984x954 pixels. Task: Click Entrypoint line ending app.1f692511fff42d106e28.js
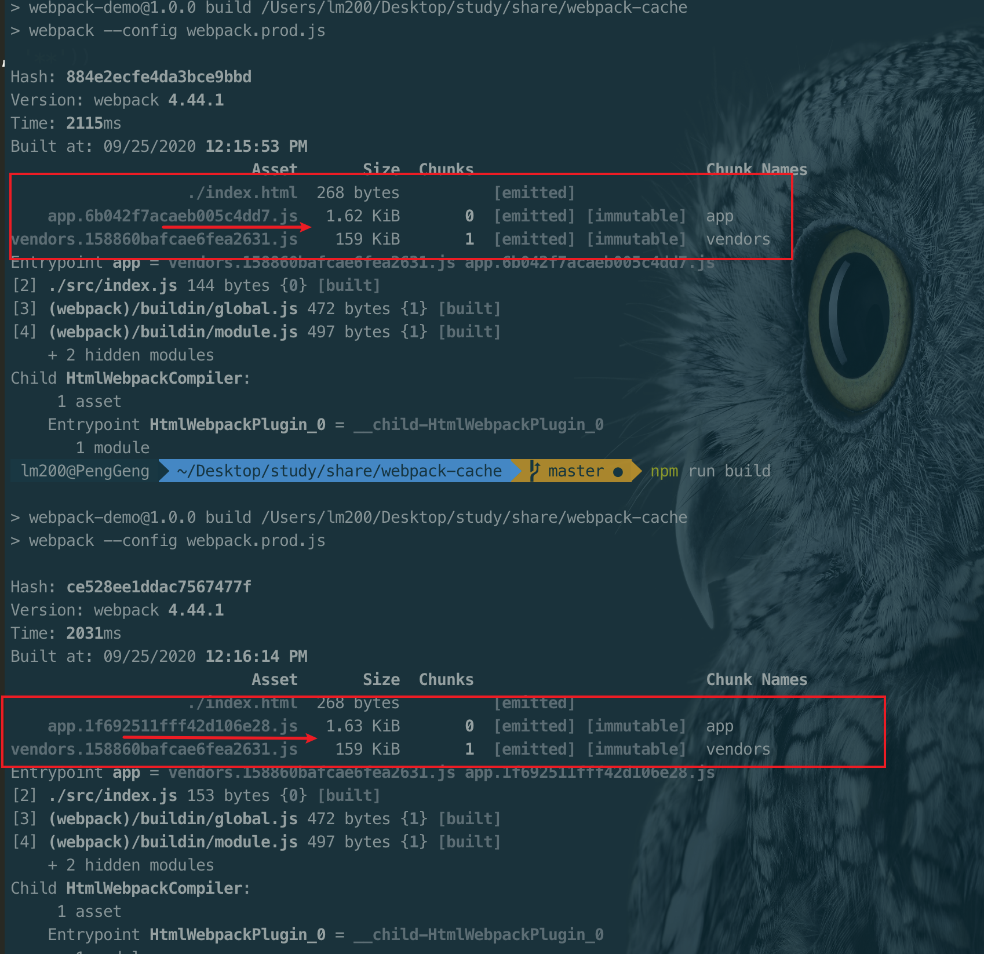click(x=363, y=773)
